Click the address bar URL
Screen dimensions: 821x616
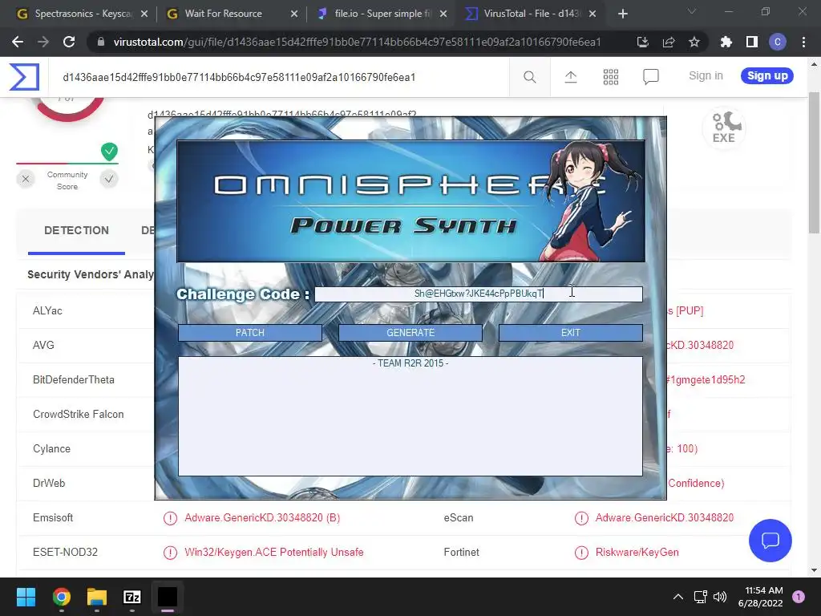click(x=357, y=42)
